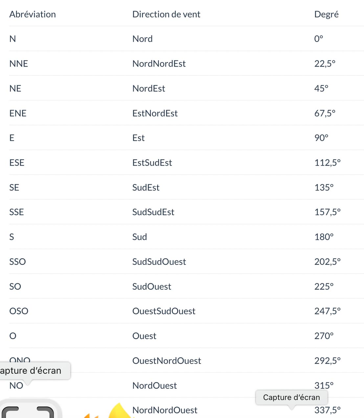Screen dimensions: 364x418
Task: Click the SSE abbreviation
Action: (x=16, y=212)
